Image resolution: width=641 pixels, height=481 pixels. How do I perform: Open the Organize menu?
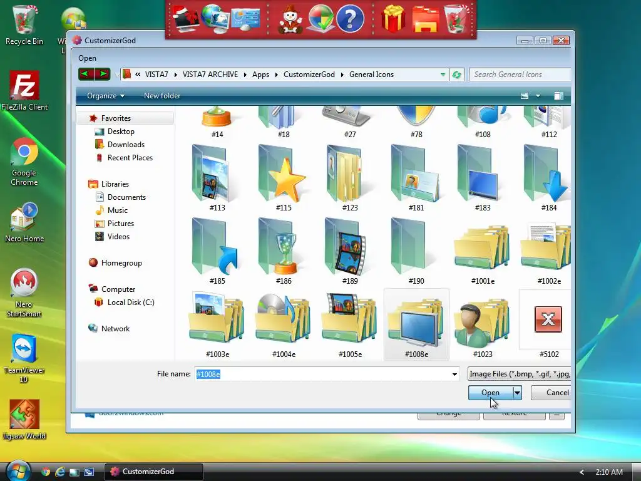pyautogui.click(x=105, y=96)
